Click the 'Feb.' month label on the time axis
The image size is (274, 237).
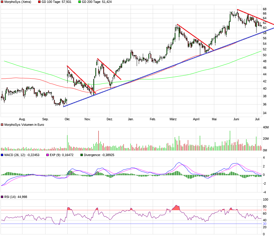point(153,119)
